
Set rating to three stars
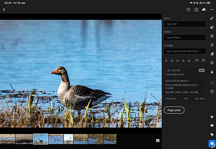(x=178, y=61)
